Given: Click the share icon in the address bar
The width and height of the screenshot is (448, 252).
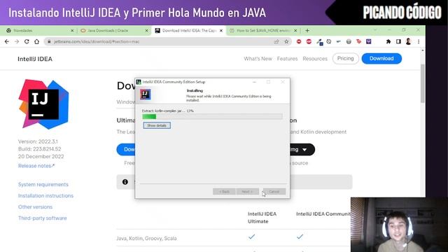Looking at the screenshot, I should pos(276,42).
